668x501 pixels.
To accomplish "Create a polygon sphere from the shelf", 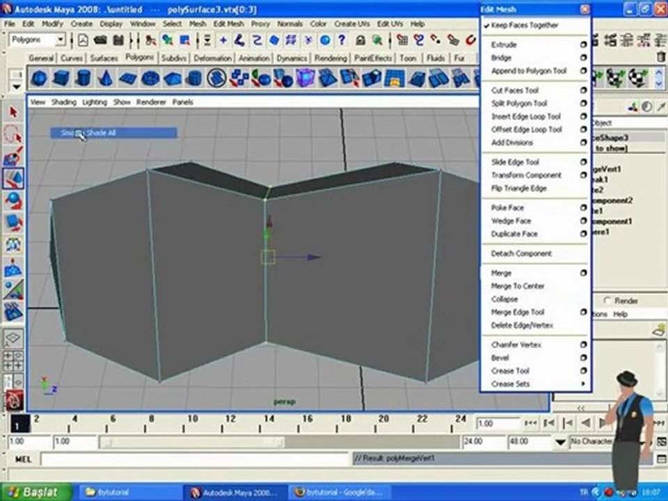I will (39, 78).
